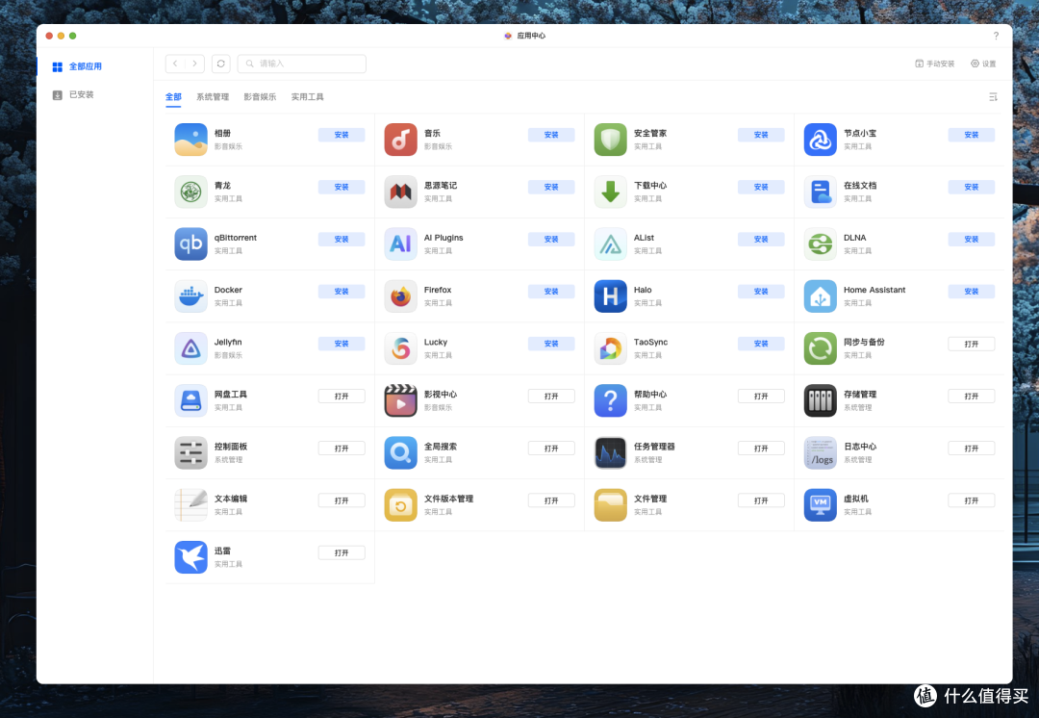Screen dimensions: 1039x718
Task: Install the Docker app
Action: (x=342, y=291)
